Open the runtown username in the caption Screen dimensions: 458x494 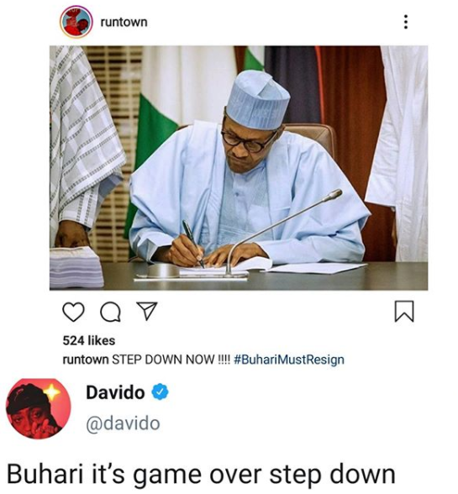[86, 360]
